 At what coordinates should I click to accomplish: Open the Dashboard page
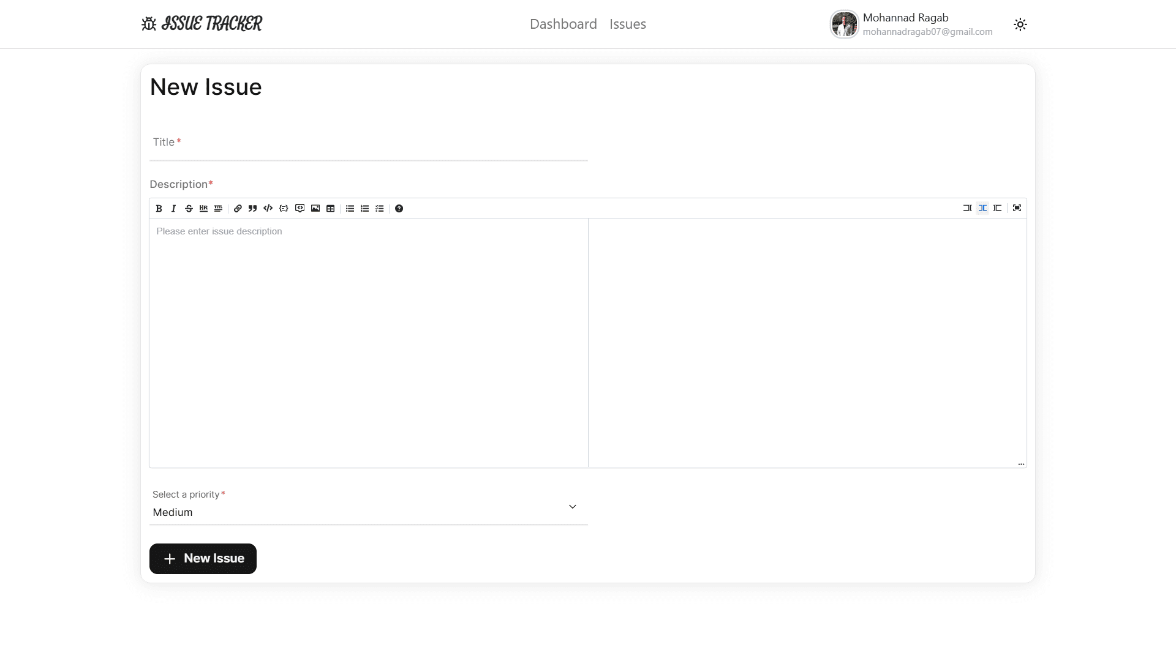(563, 24)
